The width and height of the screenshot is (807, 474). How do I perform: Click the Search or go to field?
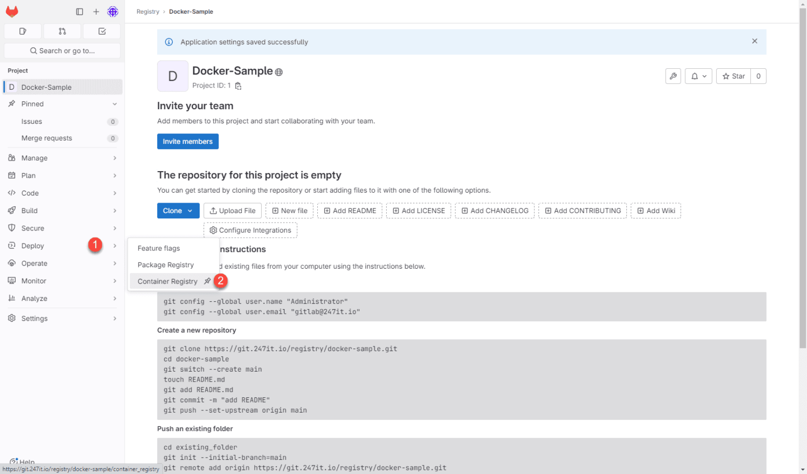tap(62, 51)
